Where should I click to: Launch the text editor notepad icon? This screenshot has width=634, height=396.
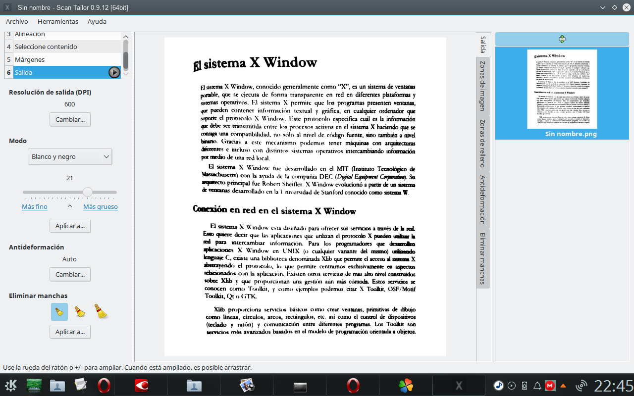coord(80,385)
